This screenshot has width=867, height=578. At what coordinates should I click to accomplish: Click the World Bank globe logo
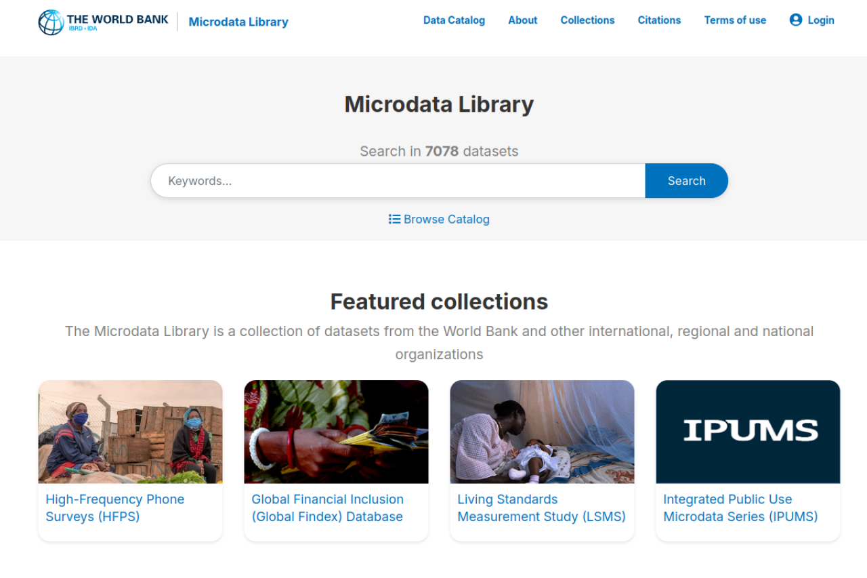pos(51,22)
